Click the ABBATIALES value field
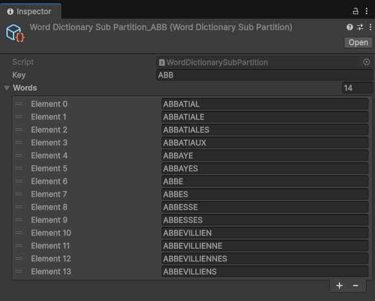375x301 pixels. point(265,130)
